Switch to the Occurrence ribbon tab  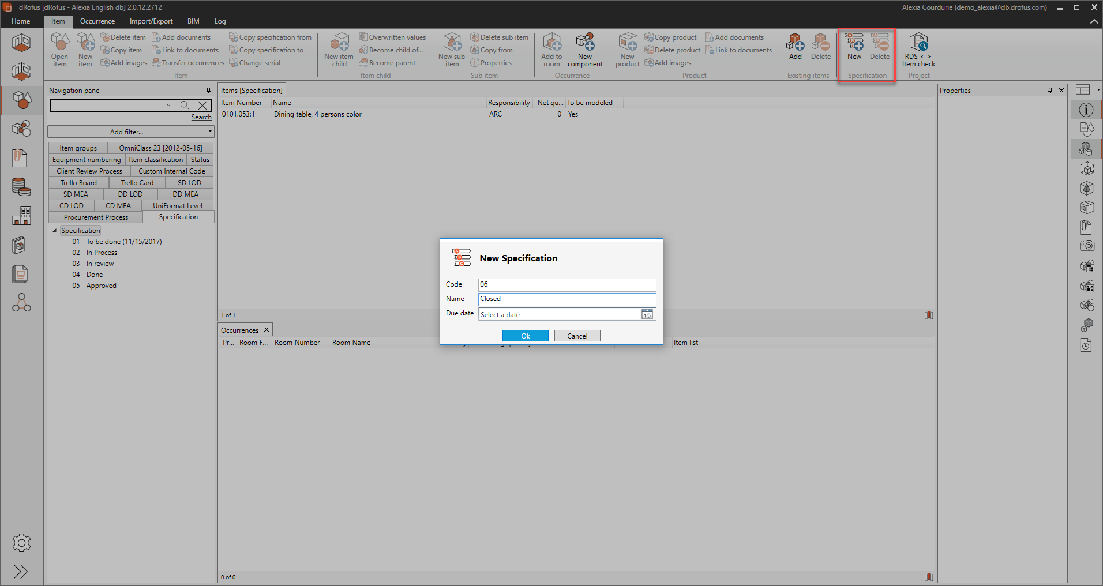(x=97, y=21)
